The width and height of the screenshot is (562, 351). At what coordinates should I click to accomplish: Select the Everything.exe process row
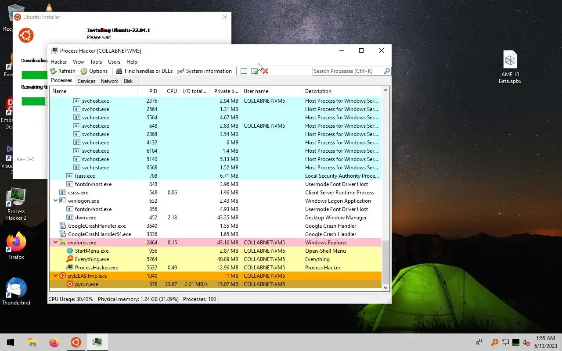click(x=216, y=259)
